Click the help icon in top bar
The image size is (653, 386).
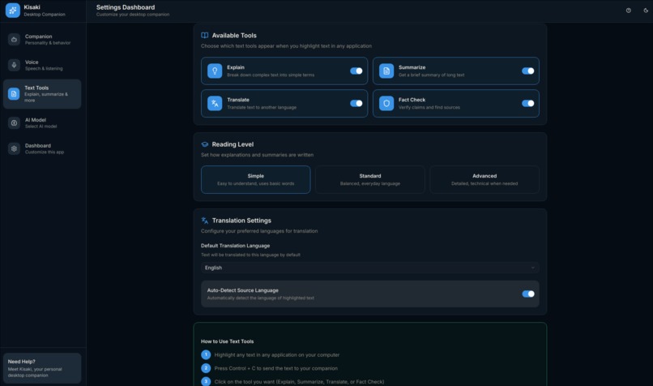[x=629, y=11]
